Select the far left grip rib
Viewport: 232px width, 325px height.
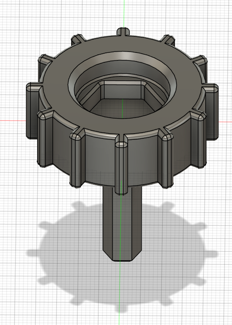click(32, 111)
